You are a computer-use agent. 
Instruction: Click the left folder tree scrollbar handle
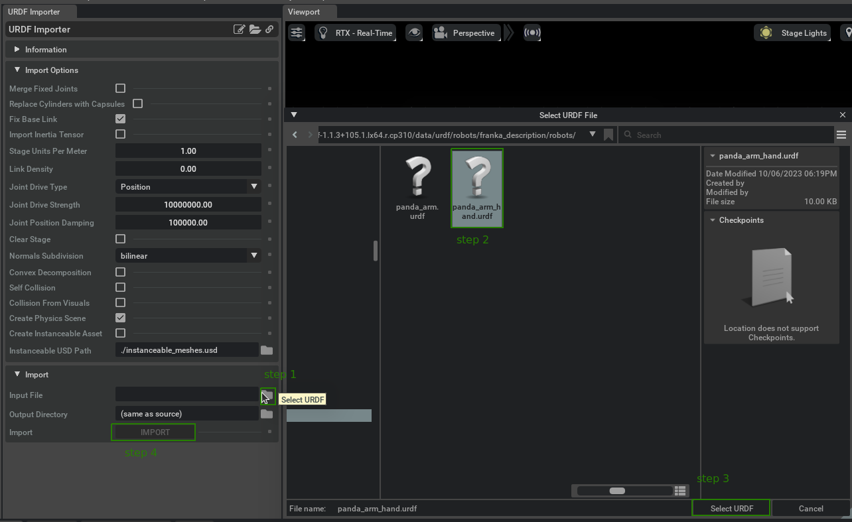coord(376,251)
